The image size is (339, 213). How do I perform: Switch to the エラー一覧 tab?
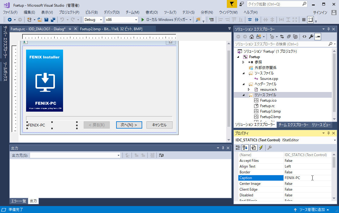point(18,201)
